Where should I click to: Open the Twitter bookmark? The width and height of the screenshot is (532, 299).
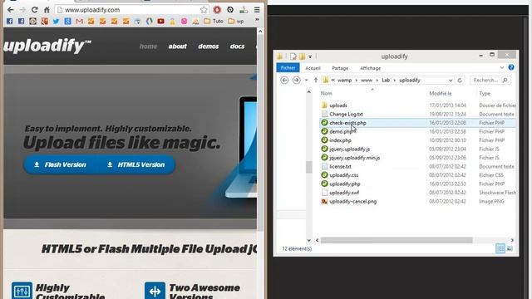tap(56, 21)
